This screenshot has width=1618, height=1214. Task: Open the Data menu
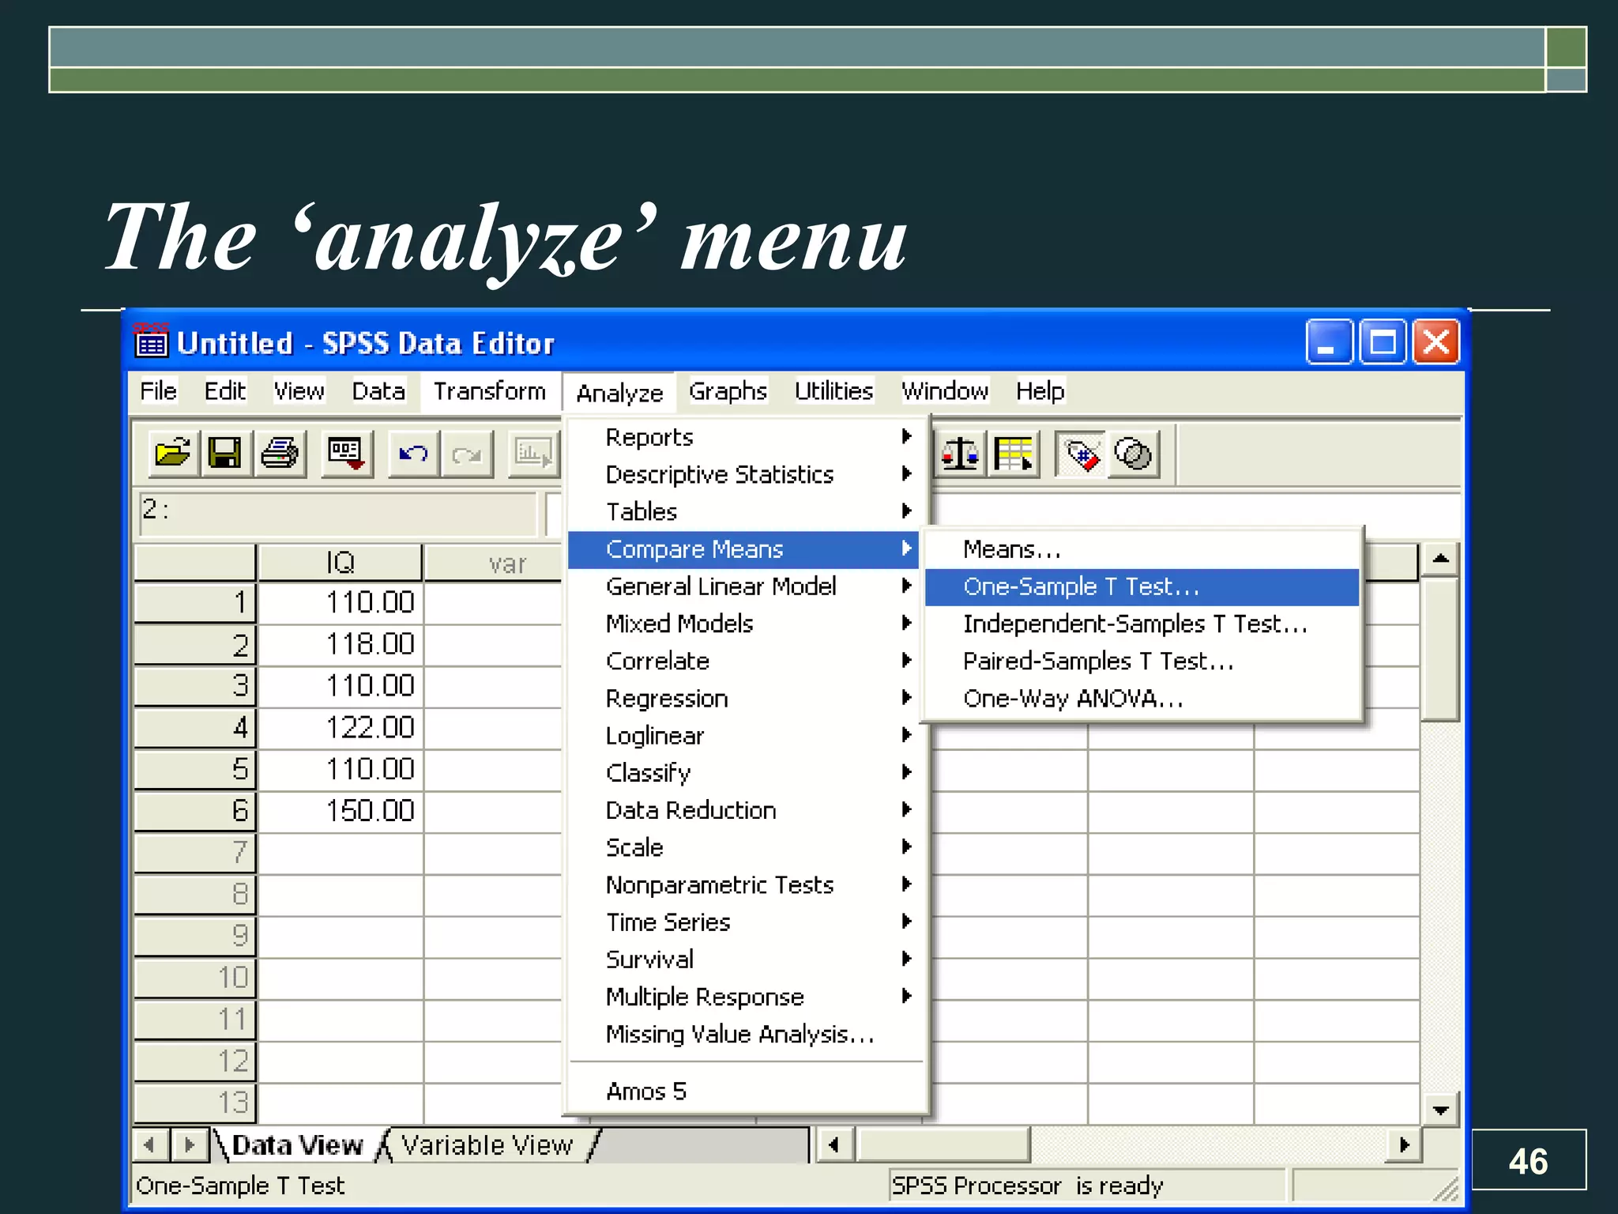click(x=378, y=391)
